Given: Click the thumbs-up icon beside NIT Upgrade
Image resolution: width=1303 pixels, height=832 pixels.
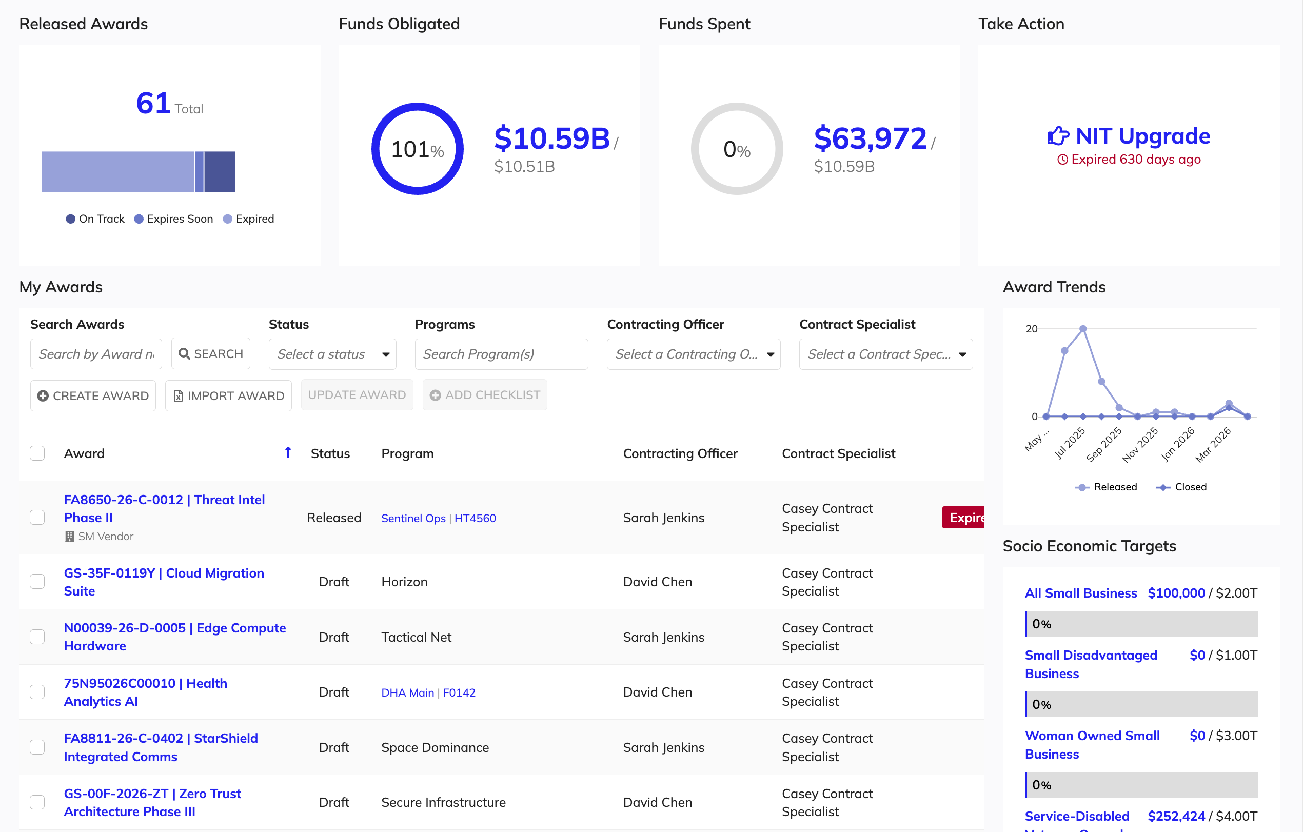Looking at the screenshot, I should pyautogui.click(x=1058, y=136).
